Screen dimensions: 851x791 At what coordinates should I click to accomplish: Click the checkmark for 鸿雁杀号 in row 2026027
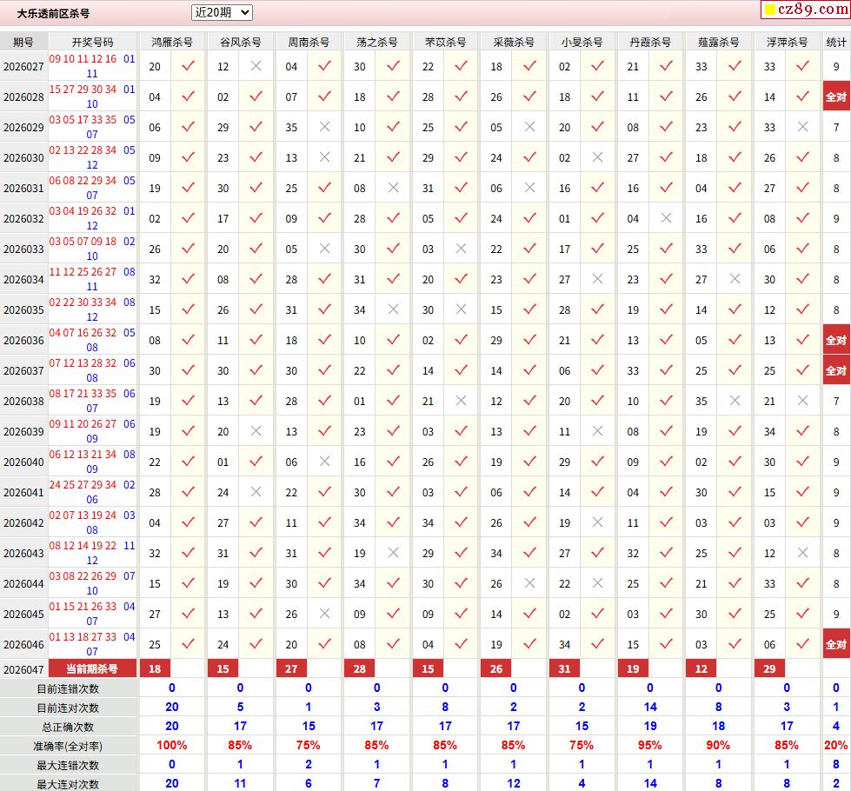(x=188, y=66)
